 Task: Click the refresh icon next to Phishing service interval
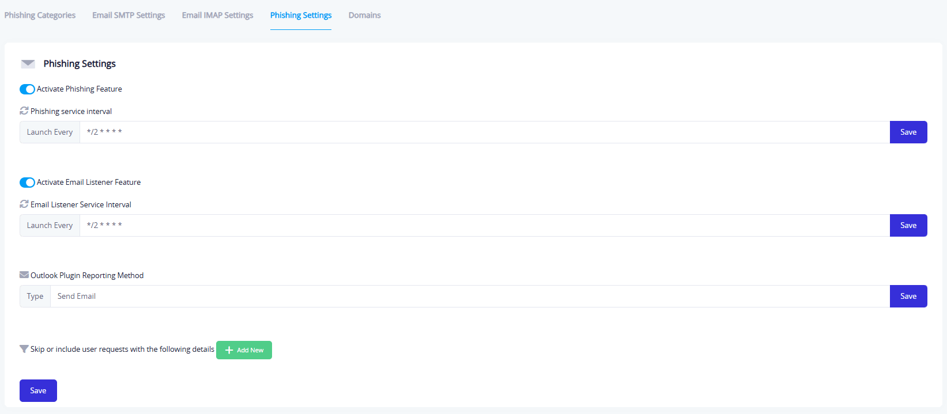point(24,111)
